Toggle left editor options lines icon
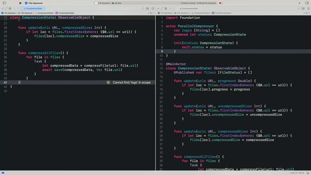Image resolution: width=311 pixels, height=175 pixels. click(147, 9)
